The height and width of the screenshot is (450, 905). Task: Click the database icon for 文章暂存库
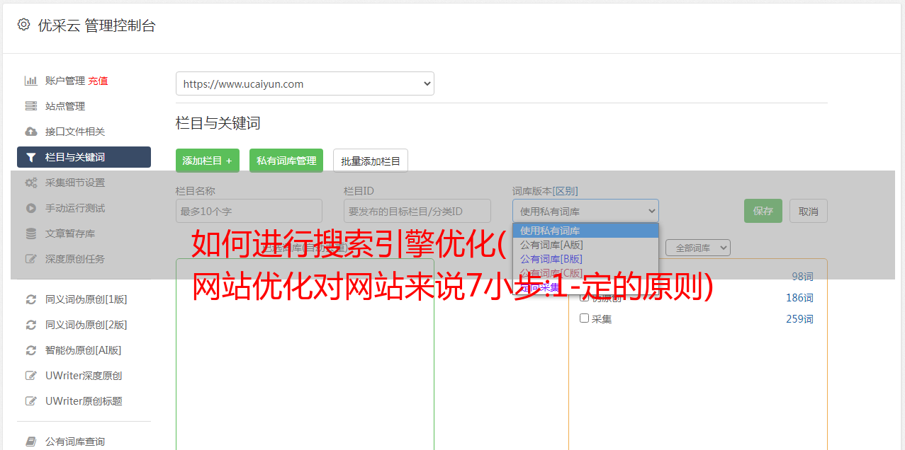pos(30,233)
